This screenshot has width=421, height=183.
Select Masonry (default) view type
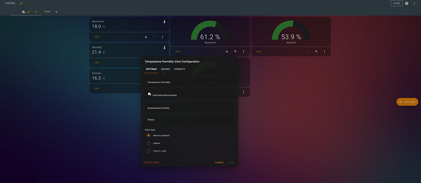pos(149,136)
